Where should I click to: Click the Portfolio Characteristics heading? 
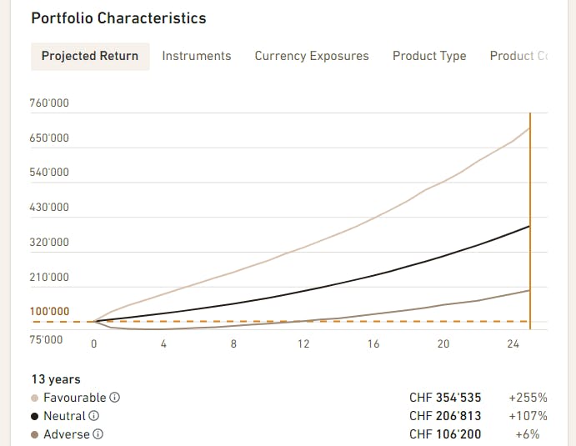pyautogui.click(x=118, y=18)
